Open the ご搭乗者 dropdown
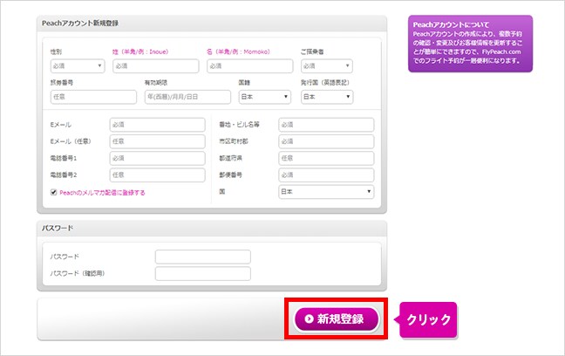The image size is (565, 356). [327, 66]
